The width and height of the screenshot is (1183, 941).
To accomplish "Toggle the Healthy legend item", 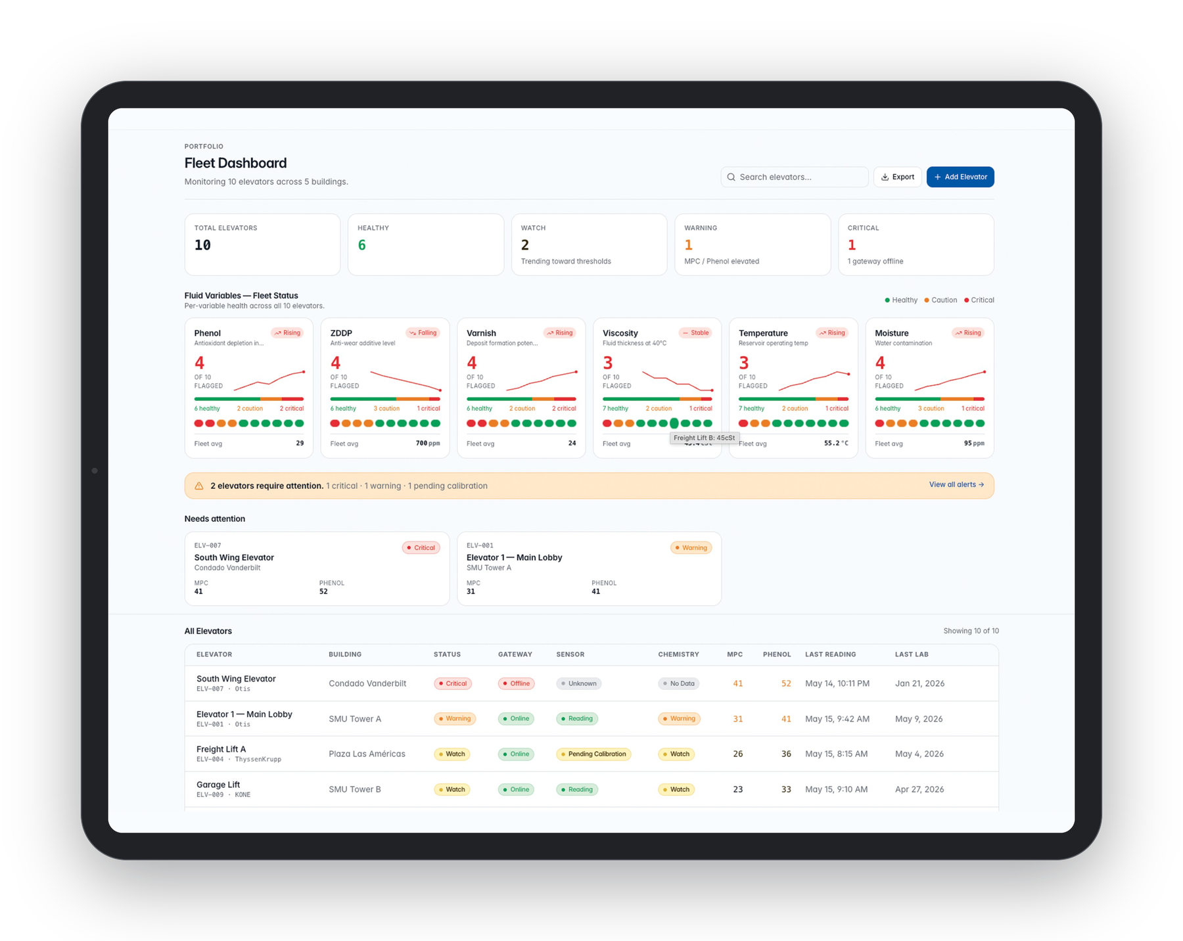I will [x=901, y=300].
